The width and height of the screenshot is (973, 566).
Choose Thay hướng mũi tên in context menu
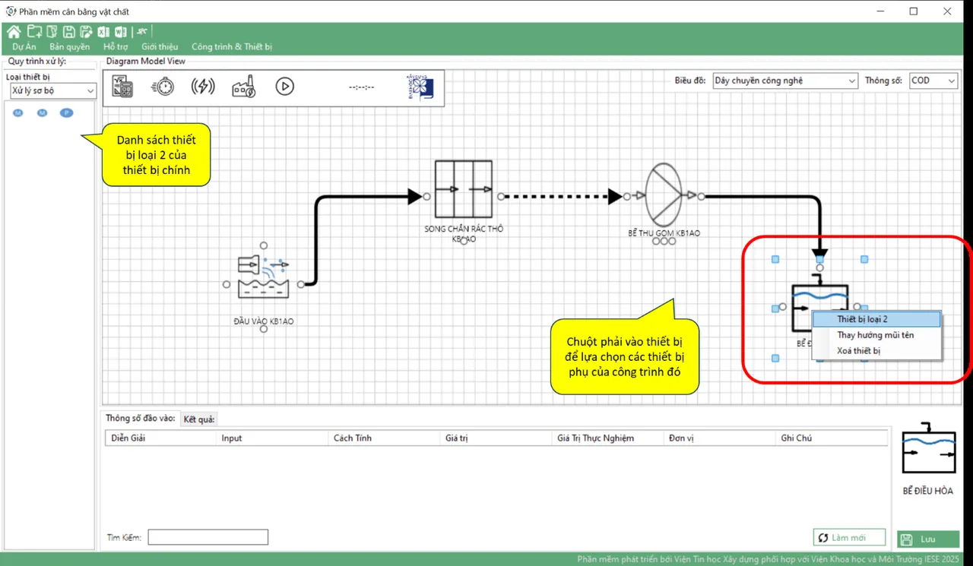[876, 335]
